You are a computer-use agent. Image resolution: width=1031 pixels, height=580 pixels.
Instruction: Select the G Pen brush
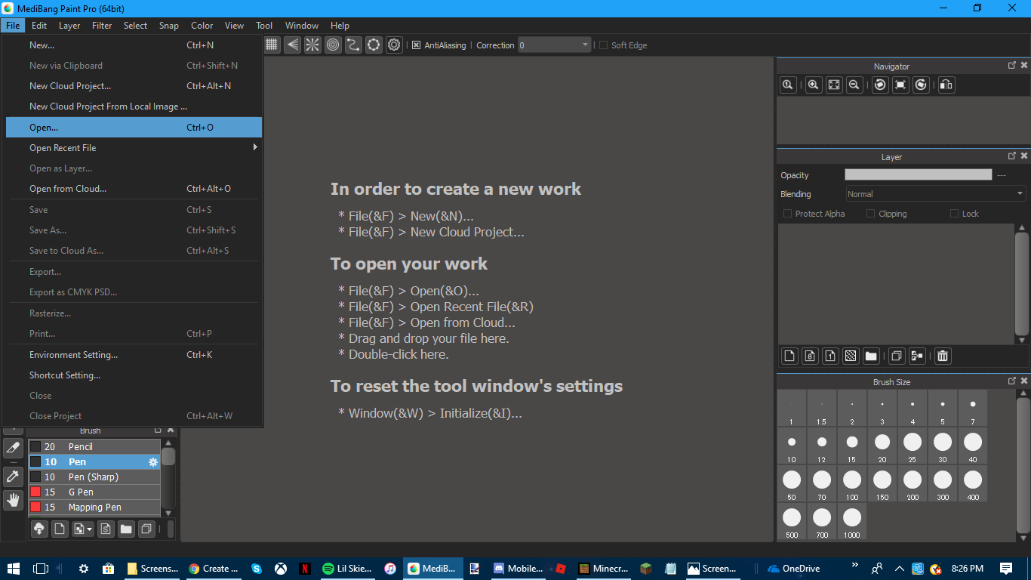pyautogui.click(x=94, y=492)
